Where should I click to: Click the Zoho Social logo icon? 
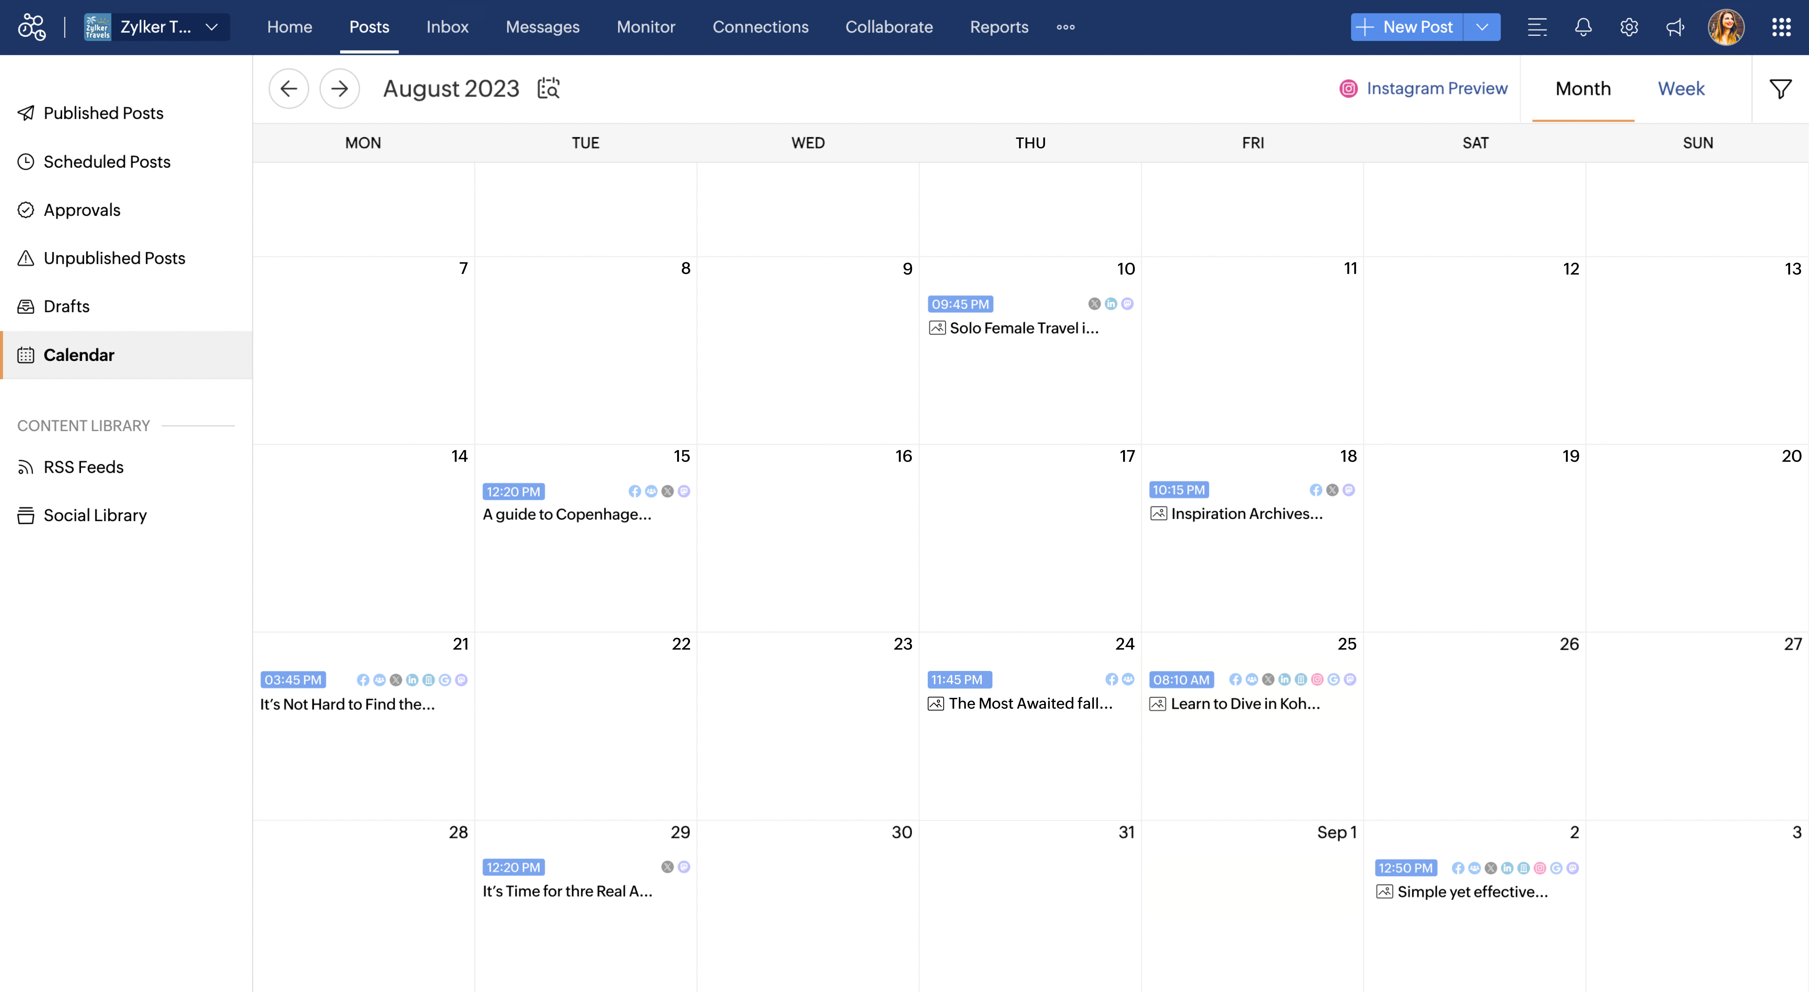[x=32, y=27]
